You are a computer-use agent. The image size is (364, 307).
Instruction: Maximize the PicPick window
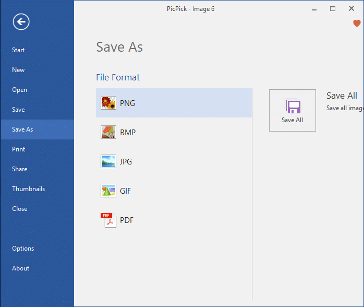(333, 8)
